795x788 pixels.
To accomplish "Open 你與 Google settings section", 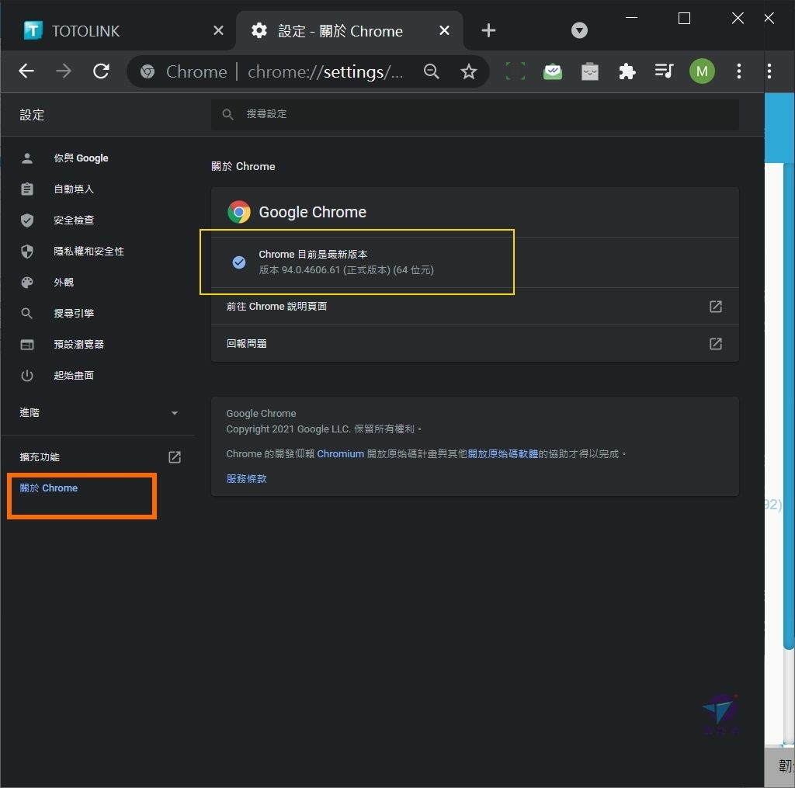I will click(81, 158).
